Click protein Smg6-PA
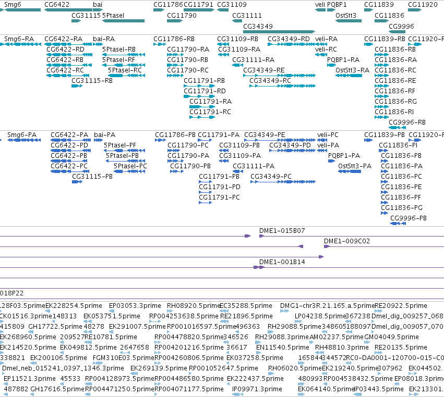Screen dimensions: 444x397 [22, 134]
